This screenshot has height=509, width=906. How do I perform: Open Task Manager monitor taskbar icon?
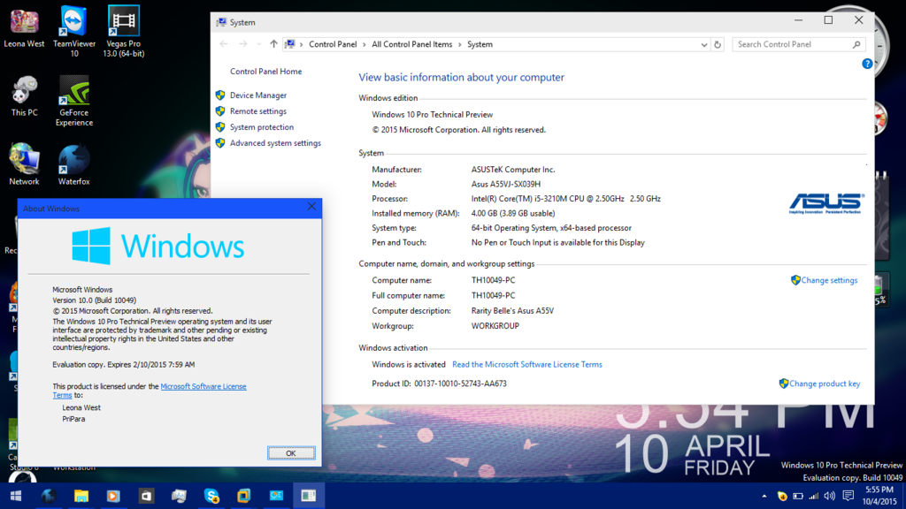tap(179, 496)
